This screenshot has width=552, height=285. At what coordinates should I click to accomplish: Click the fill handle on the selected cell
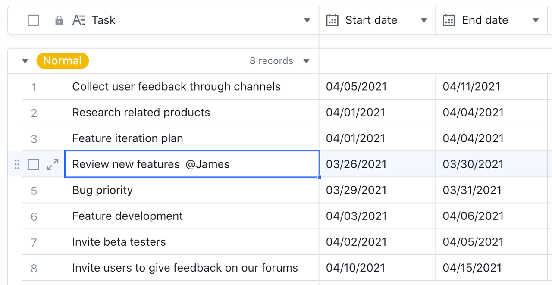[x=319, y=177]
